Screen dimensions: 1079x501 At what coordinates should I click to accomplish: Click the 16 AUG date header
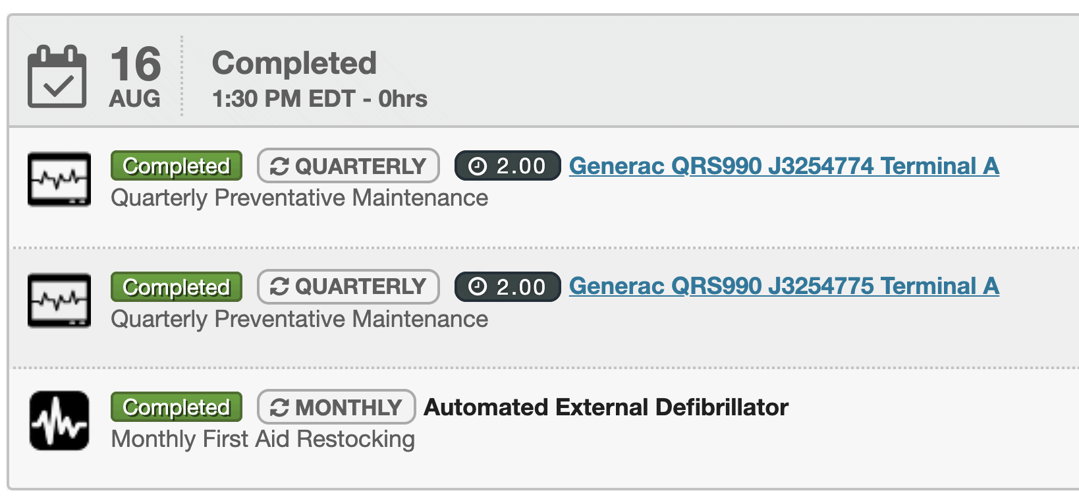pyautogui.click(x=135, y=76)
